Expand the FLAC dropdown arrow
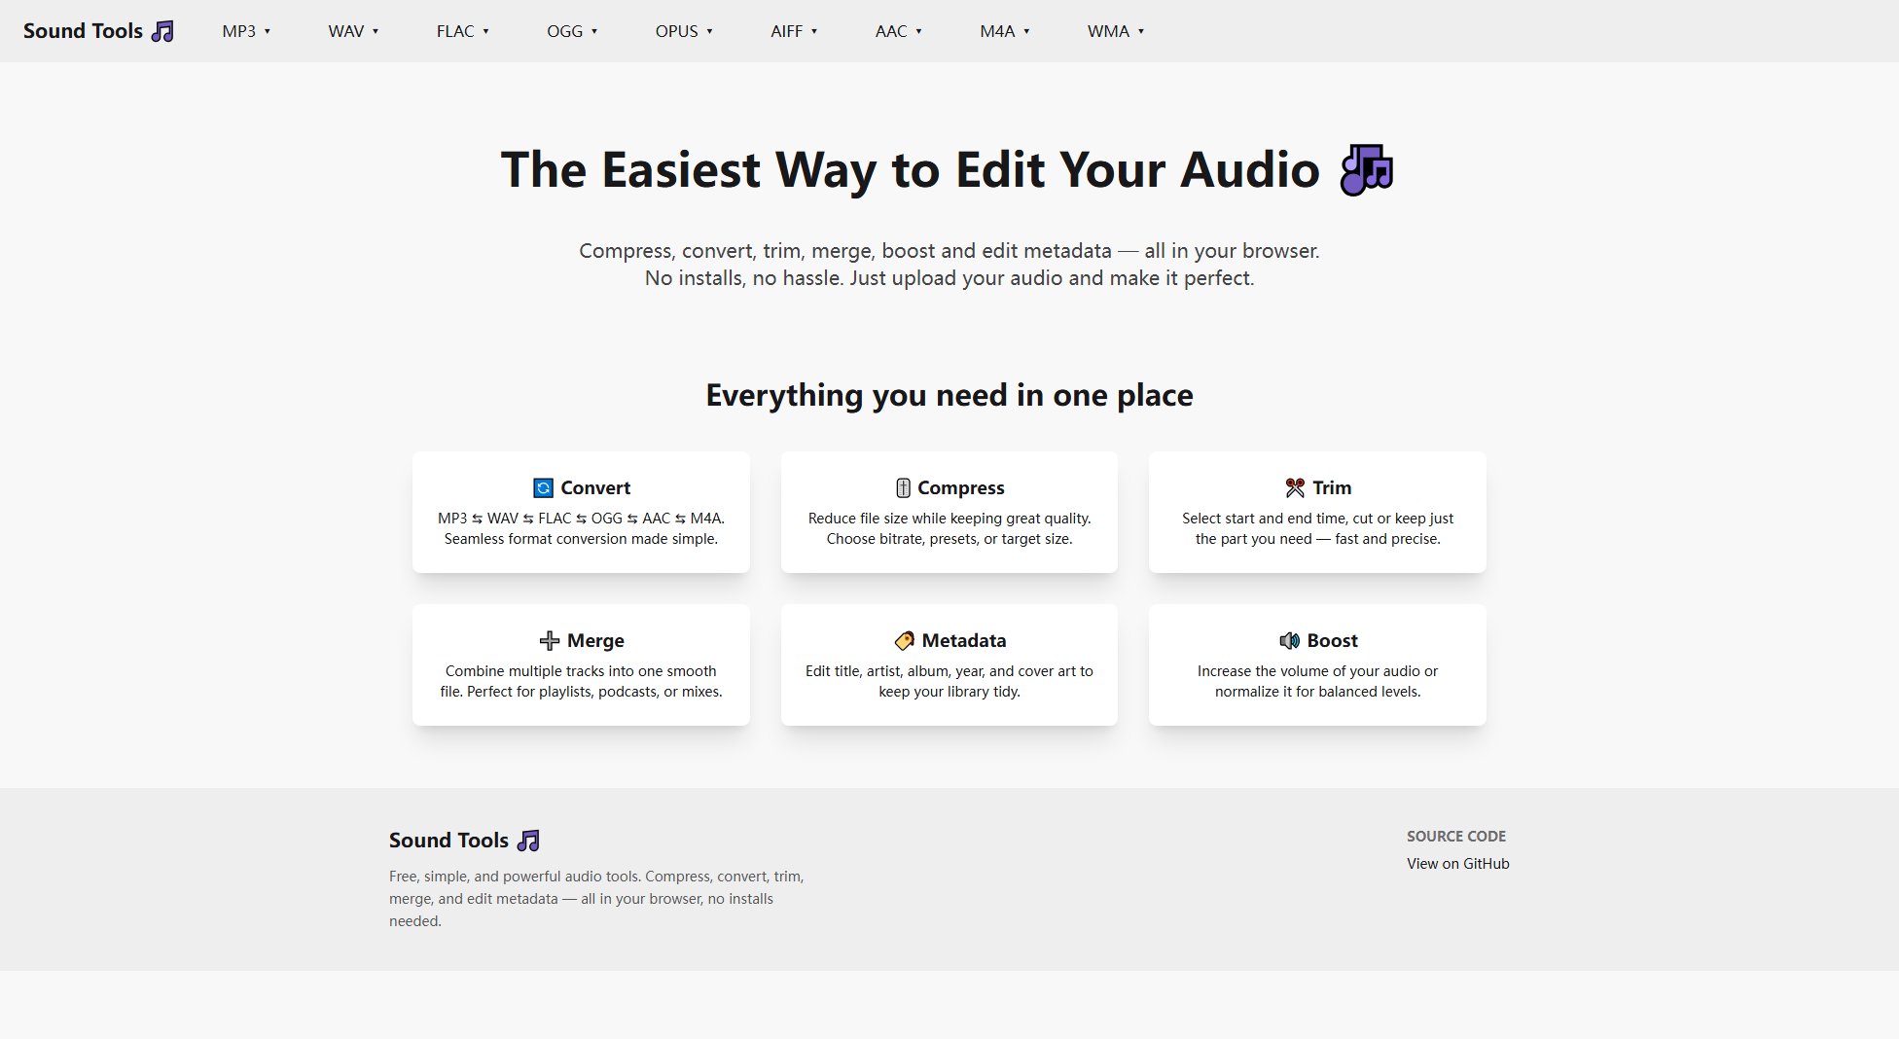1899x1039 pixels. coord(485,31)
